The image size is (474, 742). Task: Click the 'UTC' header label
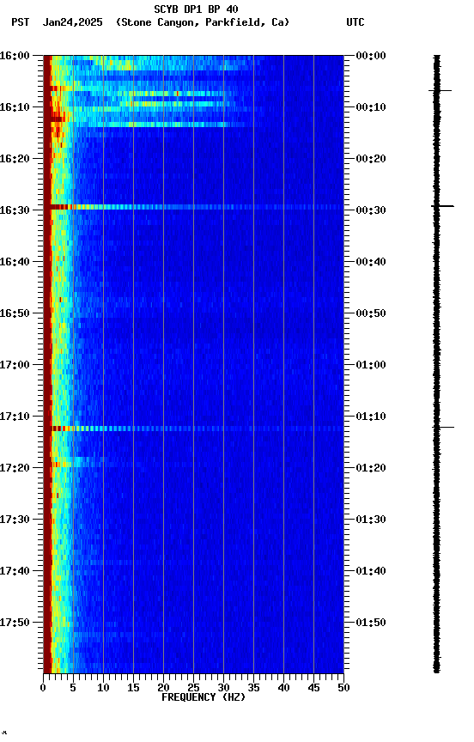pos(355,22)
